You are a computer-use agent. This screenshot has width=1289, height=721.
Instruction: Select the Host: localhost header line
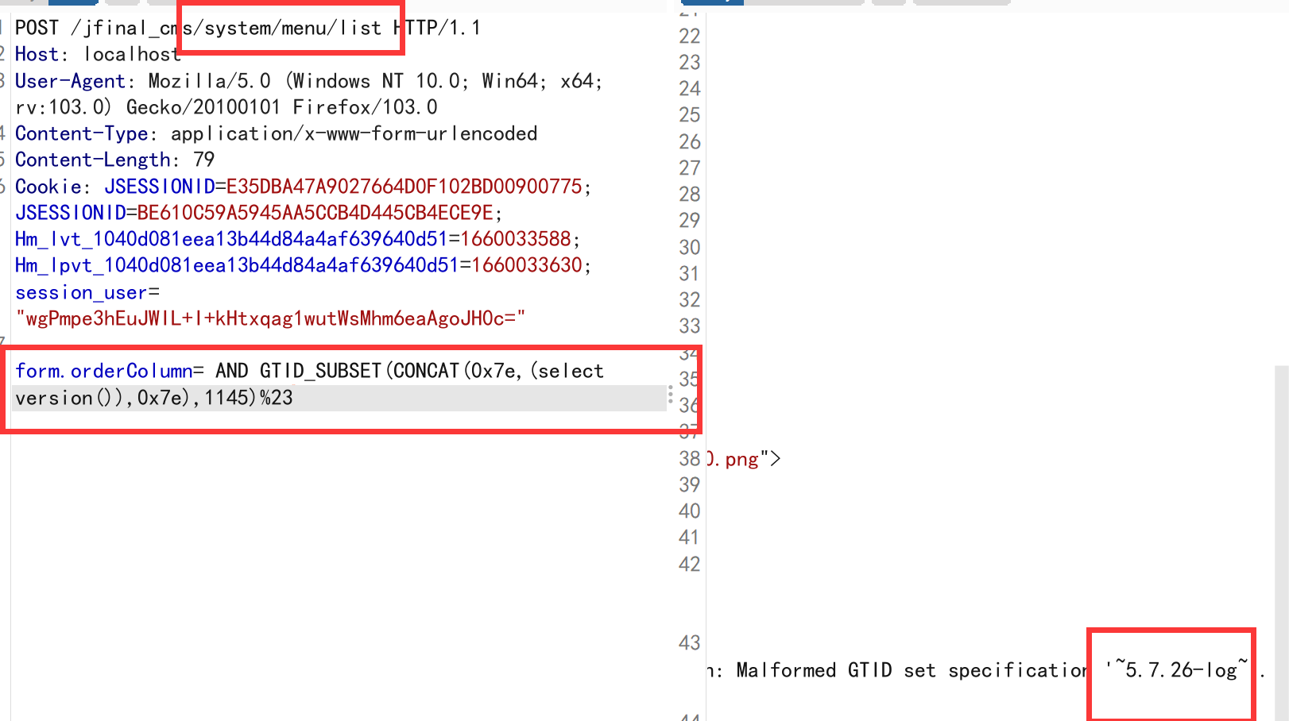tap(98, 54)
